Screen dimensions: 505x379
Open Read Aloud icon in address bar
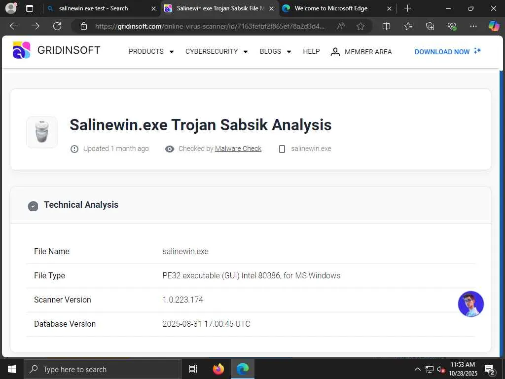pyautogui.click(x=341, y=26)
